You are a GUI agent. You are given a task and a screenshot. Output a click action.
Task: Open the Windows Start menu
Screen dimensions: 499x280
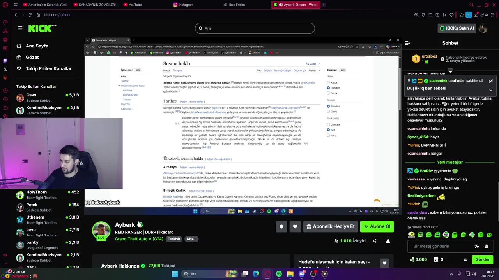pos(175,274)
